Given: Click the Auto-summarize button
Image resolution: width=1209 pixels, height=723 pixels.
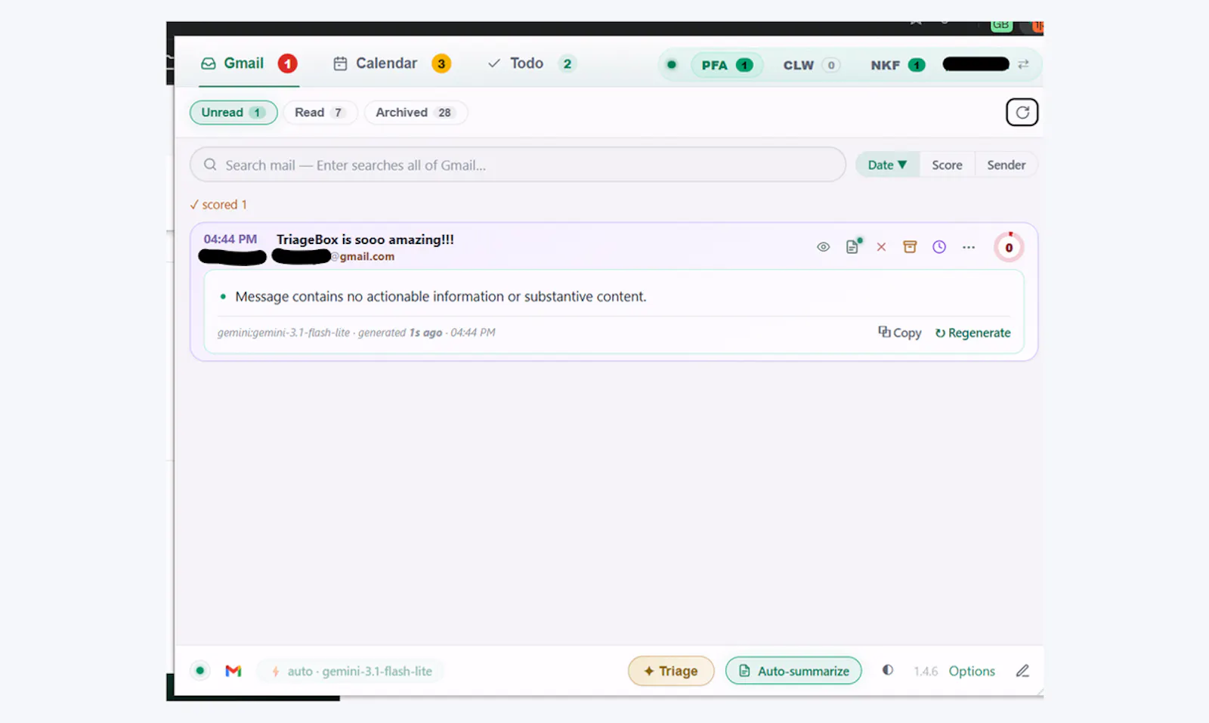Looking at the screenshot, I should coord(793,671).
